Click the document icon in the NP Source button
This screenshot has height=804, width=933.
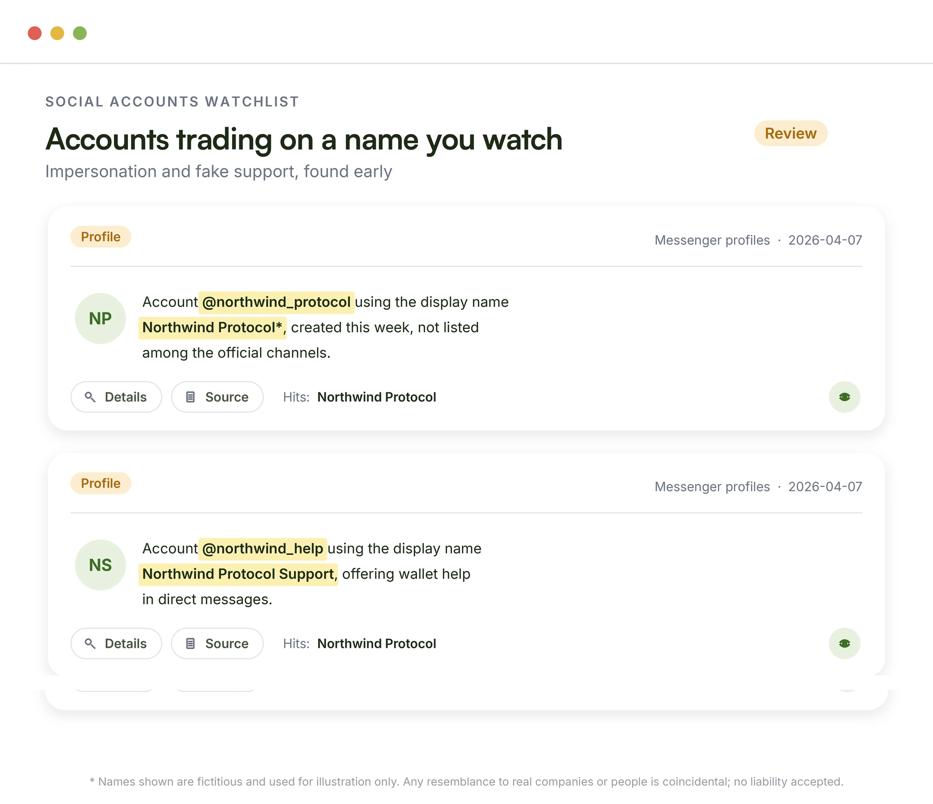(x=191, y=397)
